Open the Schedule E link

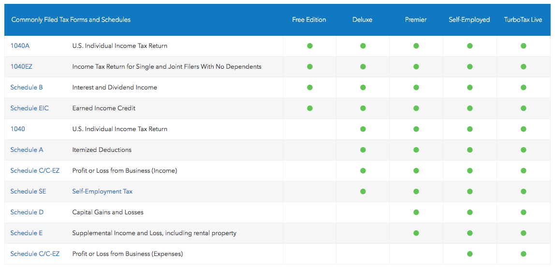tap(27, 233)
